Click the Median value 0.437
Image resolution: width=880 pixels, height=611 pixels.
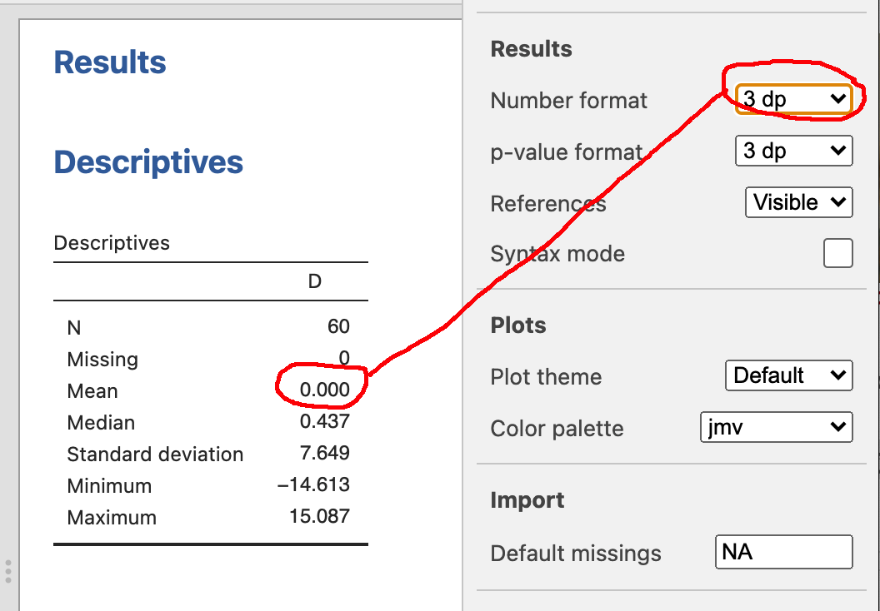pyautogui.click(x=324, y=422)
